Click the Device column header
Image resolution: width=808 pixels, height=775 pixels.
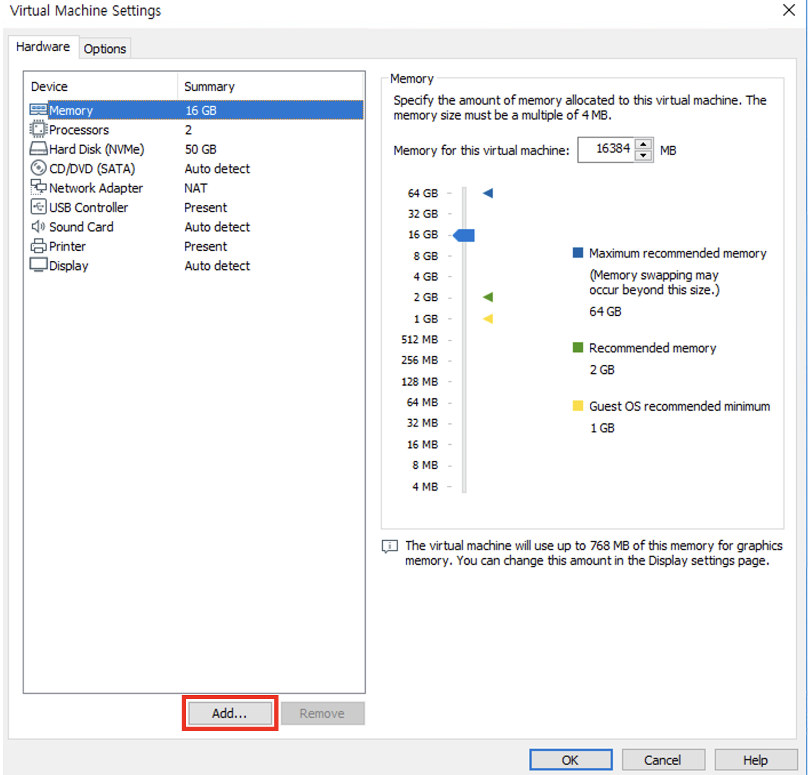pyautogui.click(x=100, y=86)
